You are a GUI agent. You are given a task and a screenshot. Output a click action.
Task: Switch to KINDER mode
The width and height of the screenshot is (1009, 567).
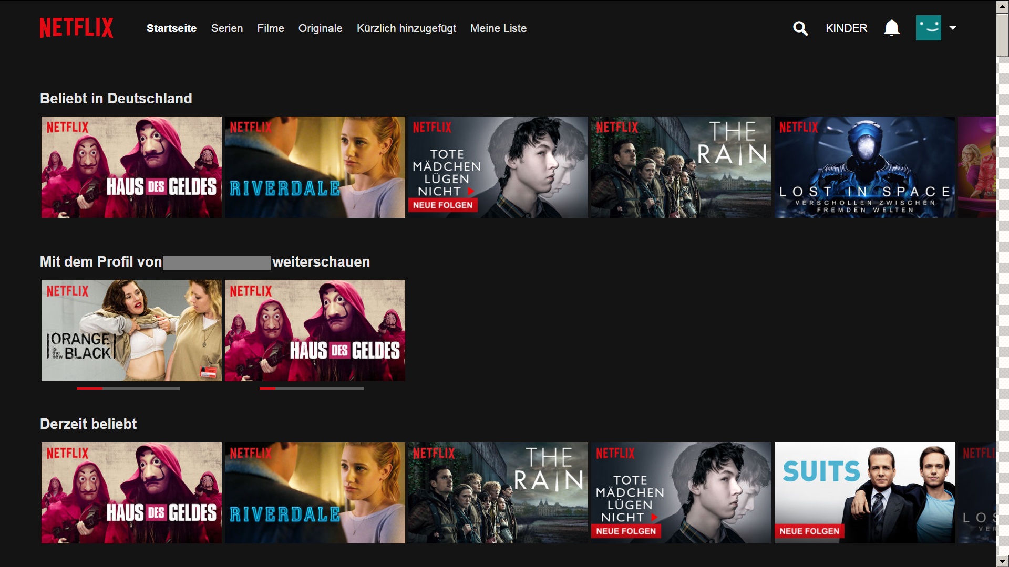point(846,28)
